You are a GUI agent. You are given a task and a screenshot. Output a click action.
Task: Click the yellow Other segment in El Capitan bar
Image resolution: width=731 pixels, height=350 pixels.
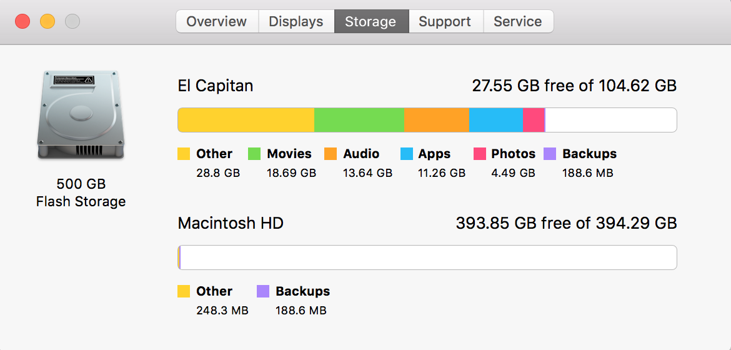246,120
